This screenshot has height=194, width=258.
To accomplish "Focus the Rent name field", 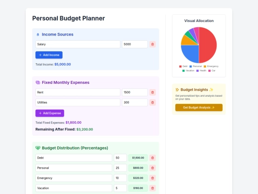I will (78, 92).
